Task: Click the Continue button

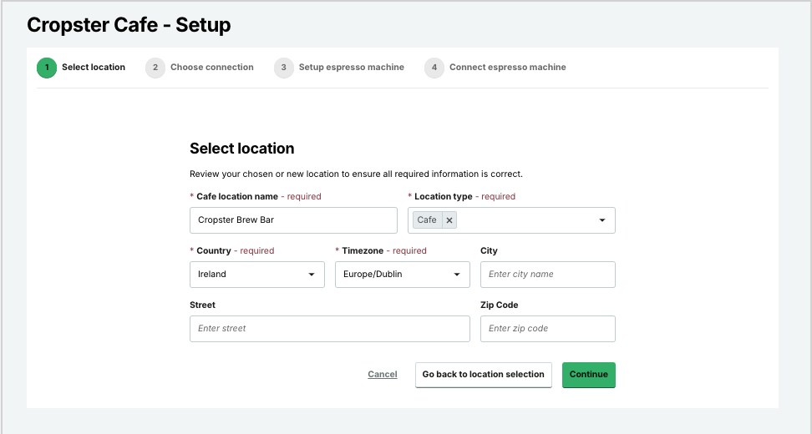Action: [589, 375]
